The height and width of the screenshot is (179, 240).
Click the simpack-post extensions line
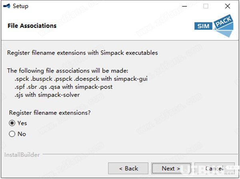[64, 87]
